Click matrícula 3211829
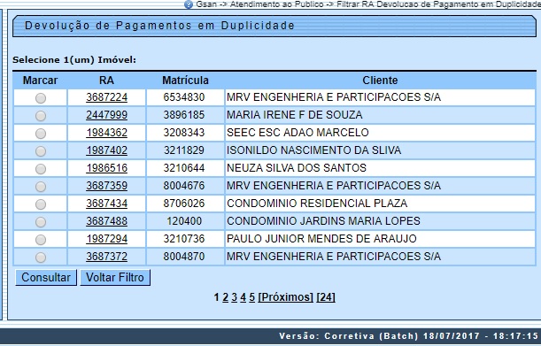Screen dimensions: 541x346 click(184, 150)
